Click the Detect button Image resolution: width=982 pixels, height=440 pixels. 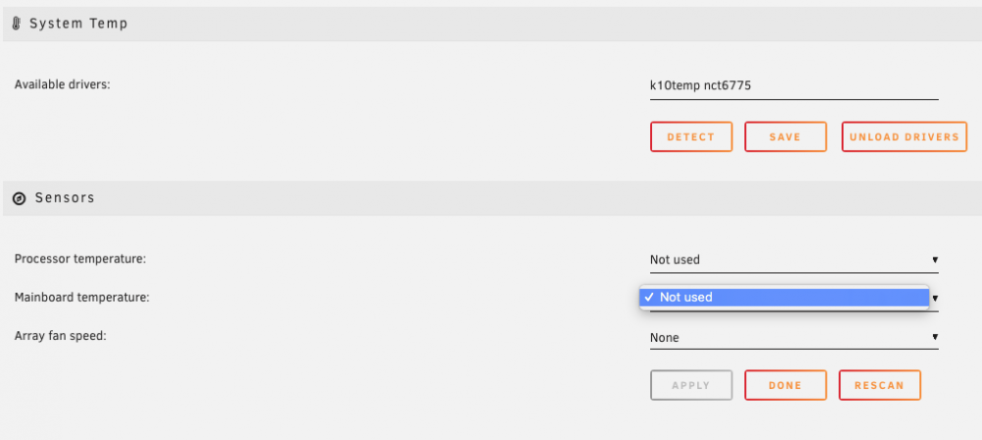pyautogui.click(x=690, y=137)
